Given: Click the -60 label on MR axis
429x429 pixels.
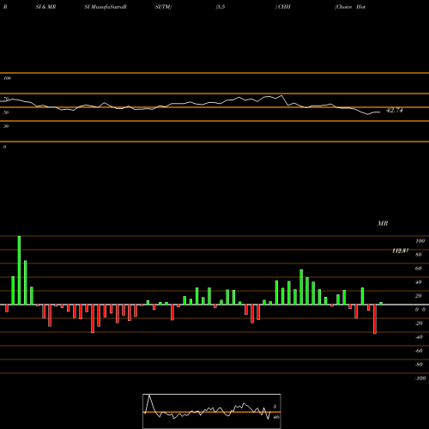Looking at the screenshot, I should (x=419, y=351).
